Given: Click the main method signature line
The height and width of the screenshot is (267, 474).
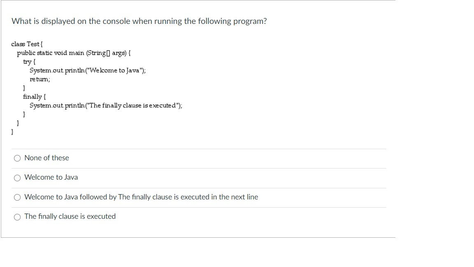Looking at the screenshot, I should (x=73, y=53).
